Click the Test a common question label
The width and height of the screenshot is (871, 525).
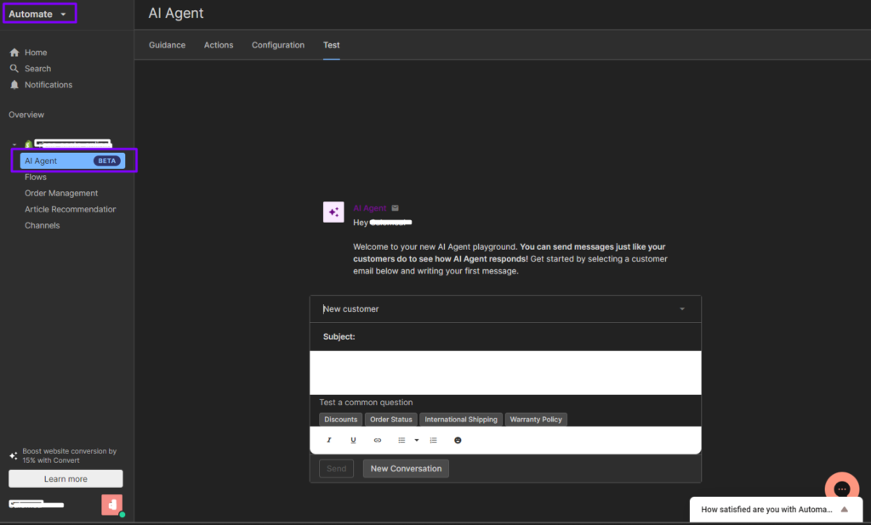coord(366,403)
